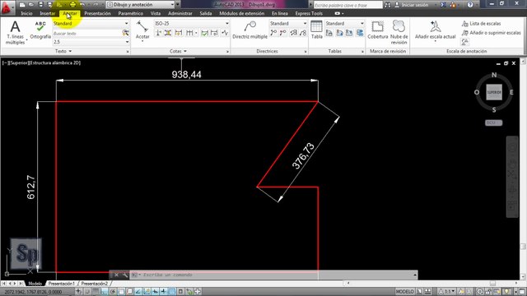Open the Standard multileader style dropdown
Screen dimensions: 527x296
point(288,24)
